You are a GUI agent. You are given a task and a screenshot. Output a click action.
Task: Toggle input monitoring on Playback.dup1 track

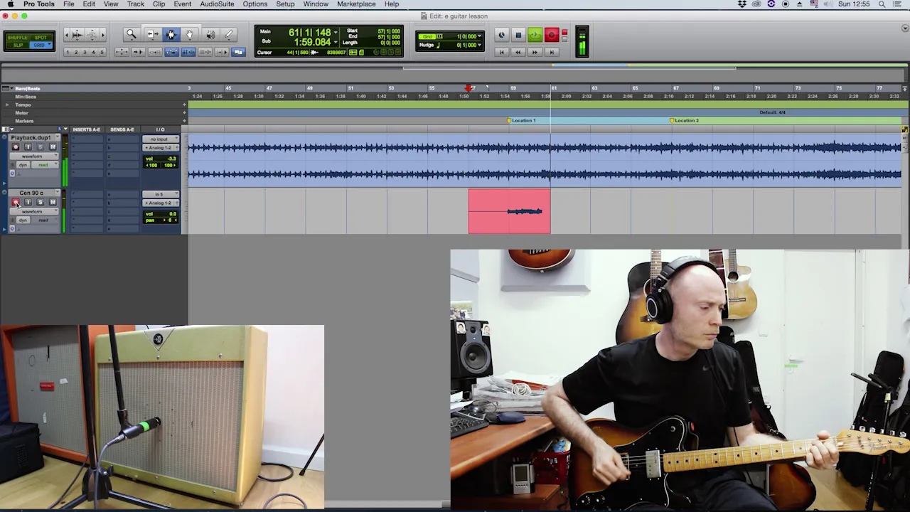pyautogui.click(x=28, y=146)
